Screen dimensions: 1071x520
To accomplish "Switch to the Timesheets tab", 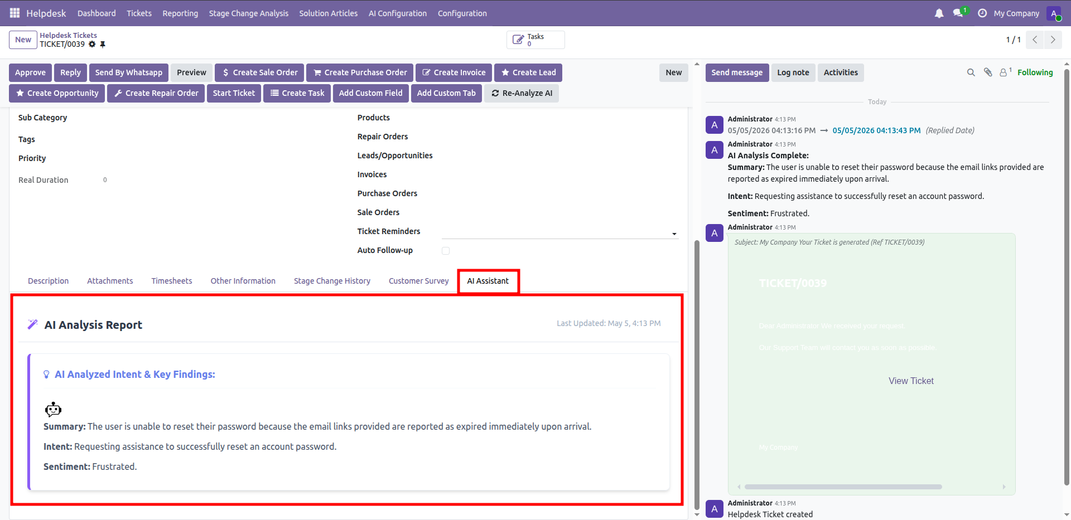I will tap(172, 281).
